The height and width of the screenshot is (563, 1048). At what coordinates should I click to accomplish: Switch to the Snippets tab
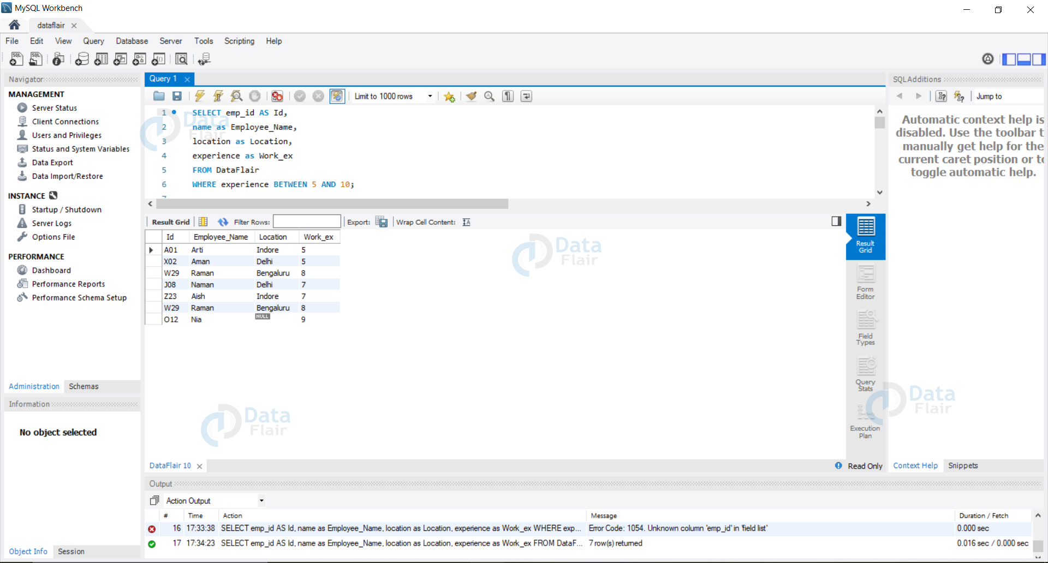[x=963, y=465]
